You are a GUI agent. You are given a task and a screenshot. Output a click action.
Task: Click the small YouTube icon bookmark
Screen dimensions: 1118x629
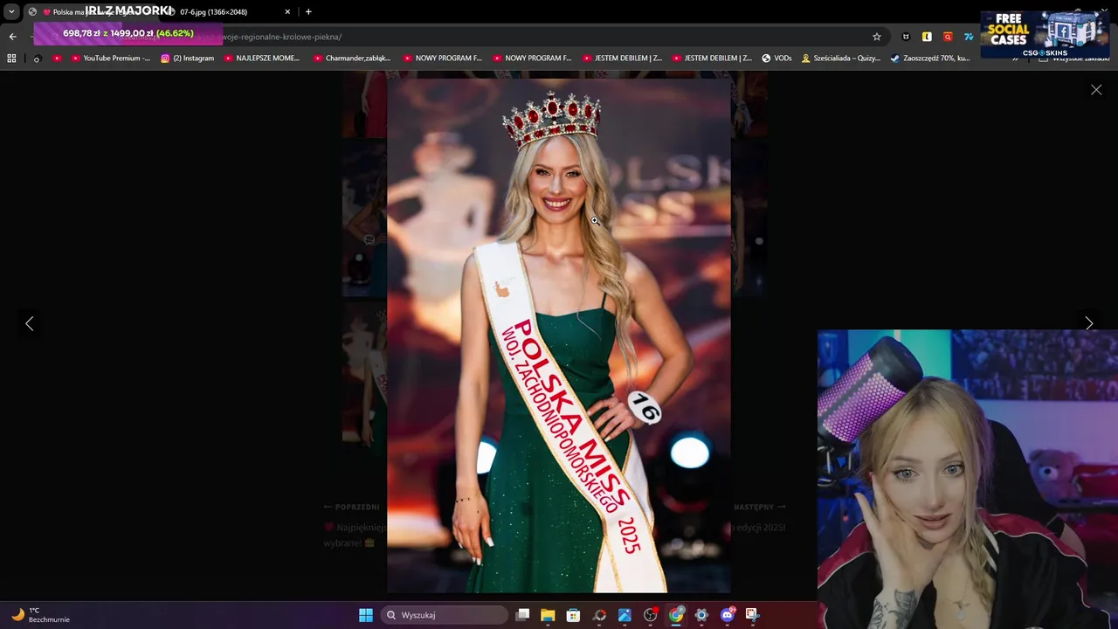tap(57, 59)
